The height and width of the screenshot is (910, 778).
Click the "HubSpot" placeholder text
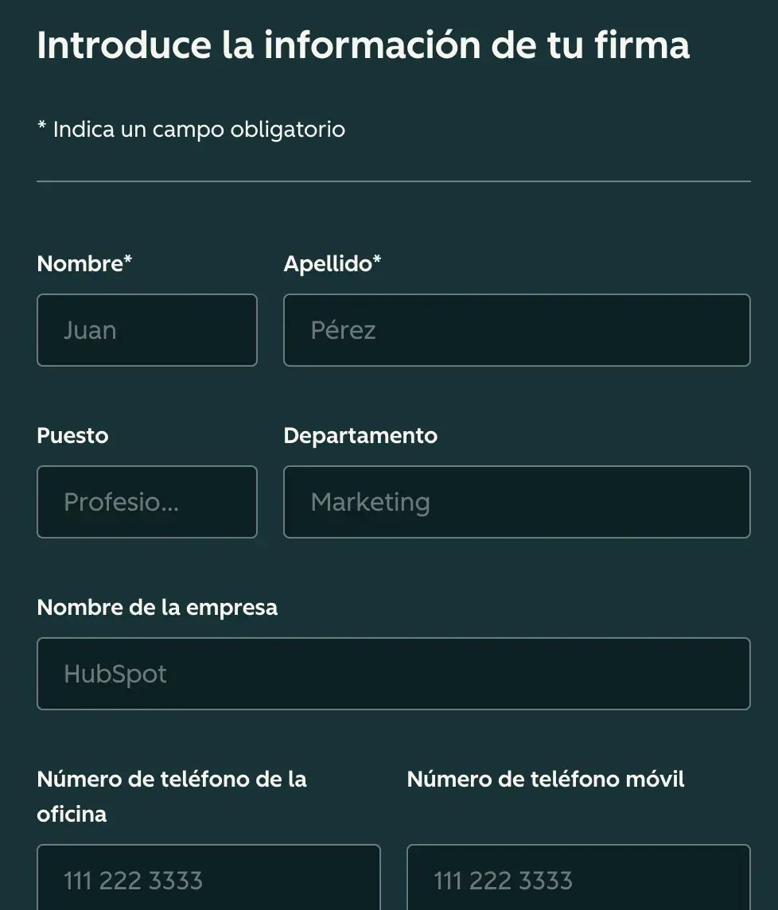point(115,675)
